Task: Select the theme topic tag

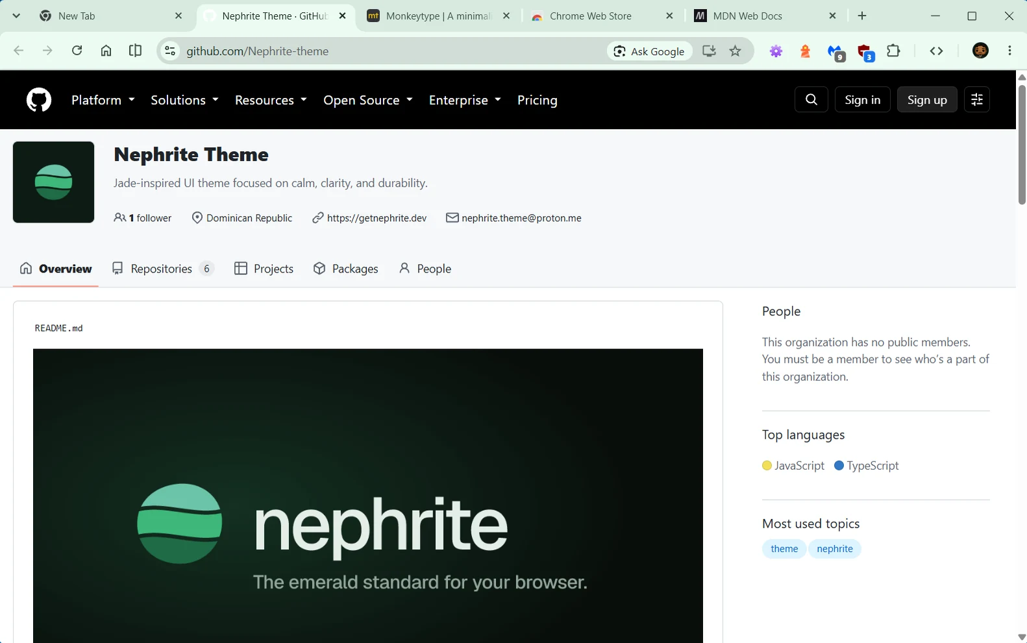Action: click(x=784, y=549)
